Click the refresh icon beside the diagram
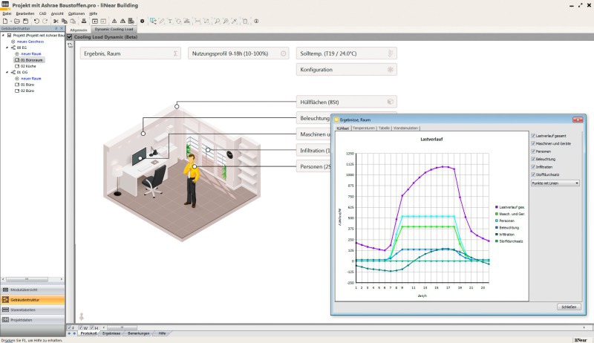The height and width of the screenshot is (343, 594). pyautogui.click(x=70, y=45)
